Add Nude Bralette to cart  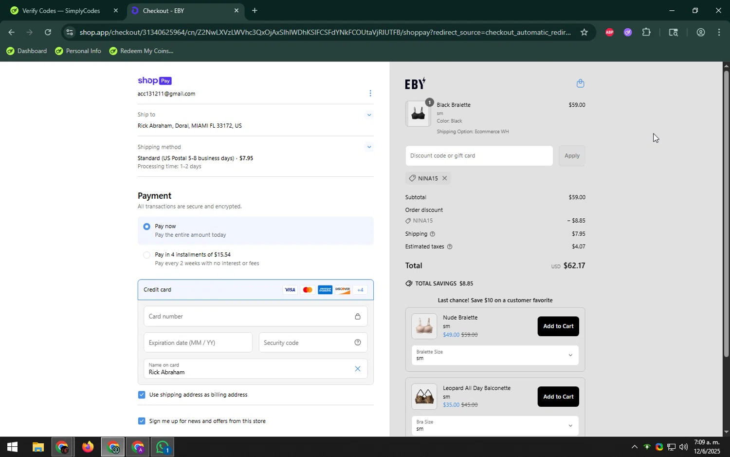[x=558, y=326]
